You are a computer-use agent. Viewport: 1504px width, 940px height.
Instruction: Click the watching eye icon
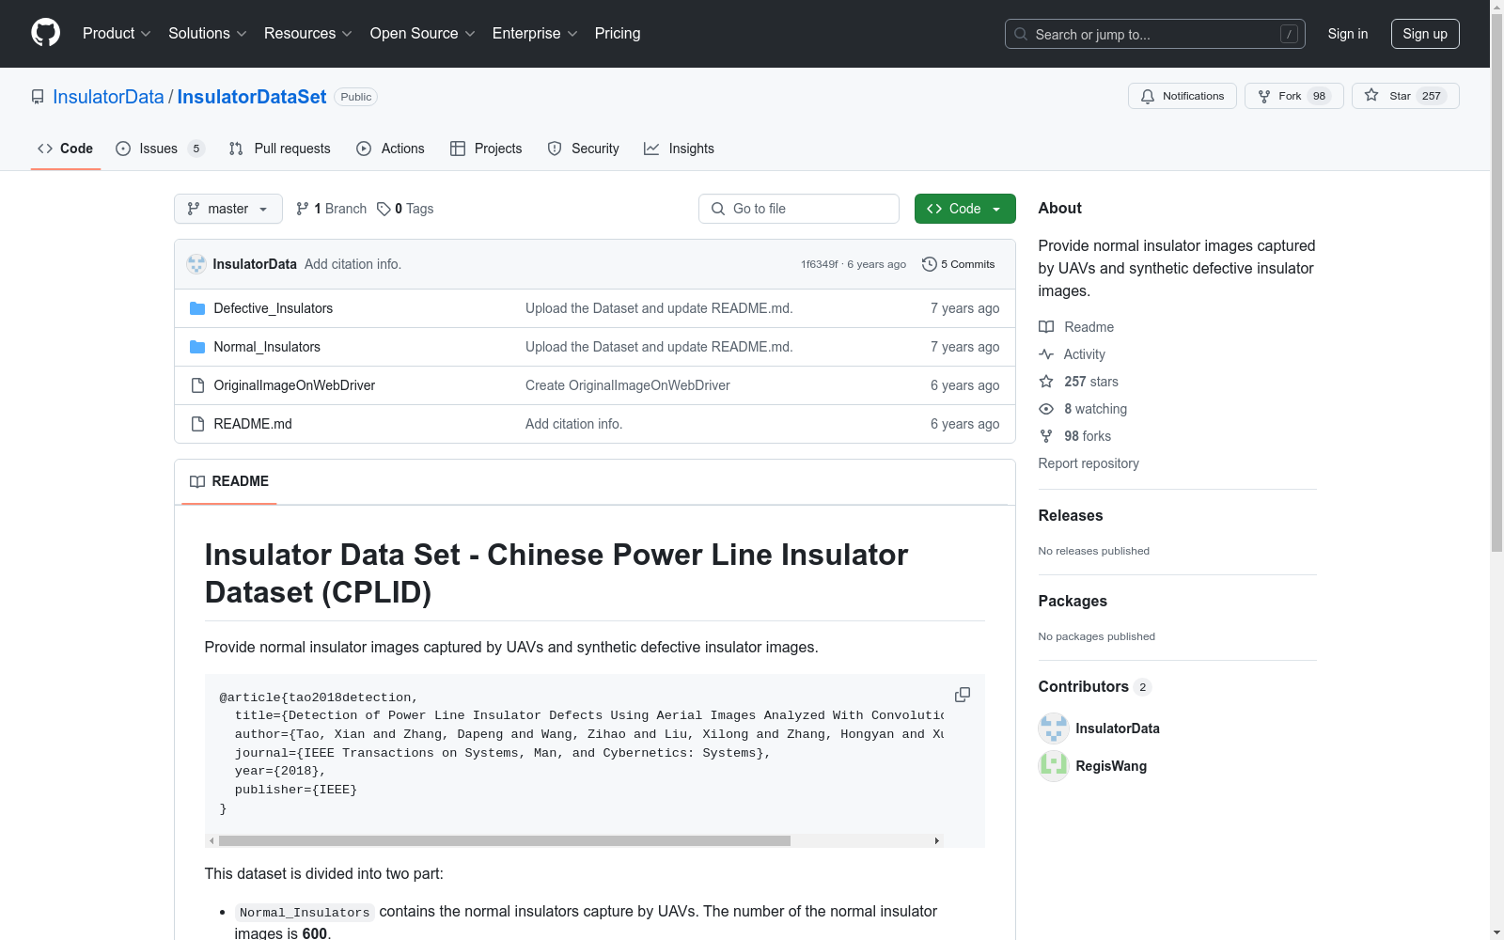coord(1045,409)
